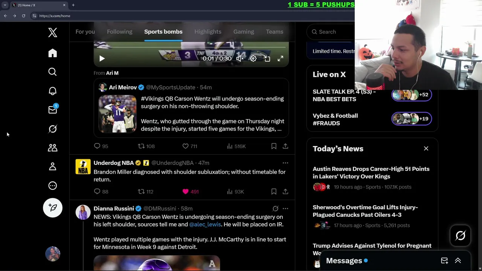Switch to Following tab
The width and height of the screenshot is (482, 271).
point(120,32)
